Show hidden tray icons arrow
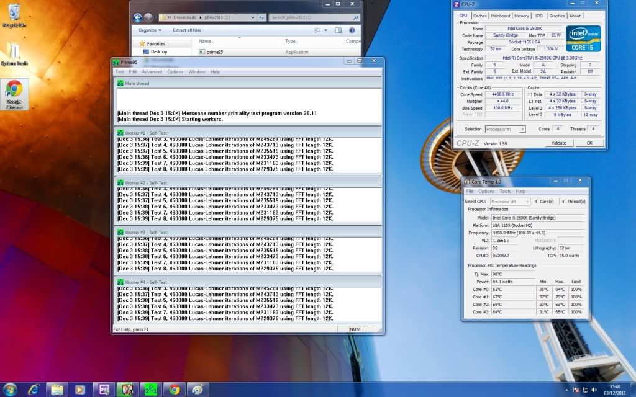This screenshot has width=636, height=397. click(x=566, y=390)
